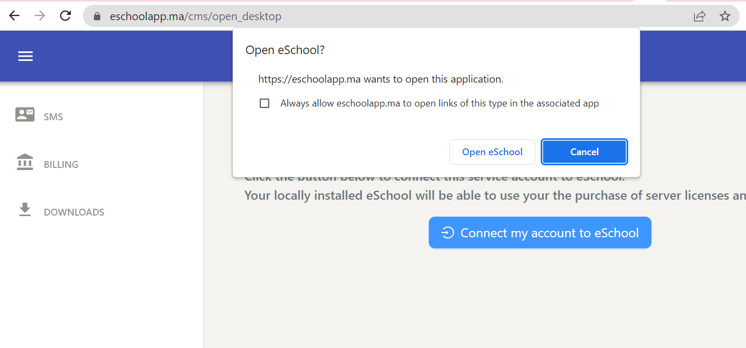
Task: Go to the BILLING sidebar section
Action: (61, 165)
